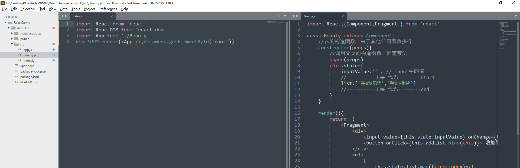520x168 pixels.
Task: Open the Goto menu
Action: pyautogui.click(x=64, y=9)
